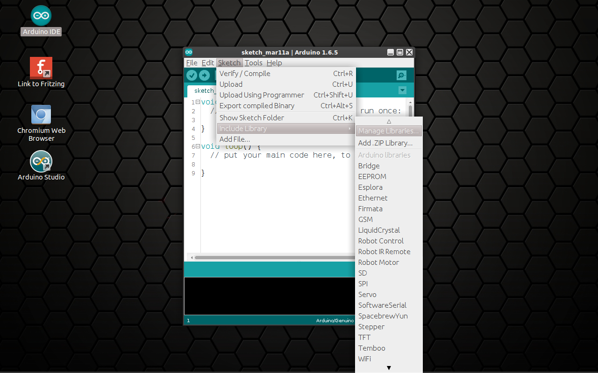
Task: Close the Sketch menu
Action: 229,63
